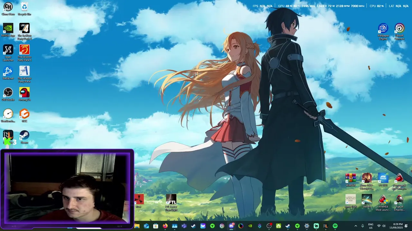
Task: Open Outlook from the taskbar
Action: [146, 226]
